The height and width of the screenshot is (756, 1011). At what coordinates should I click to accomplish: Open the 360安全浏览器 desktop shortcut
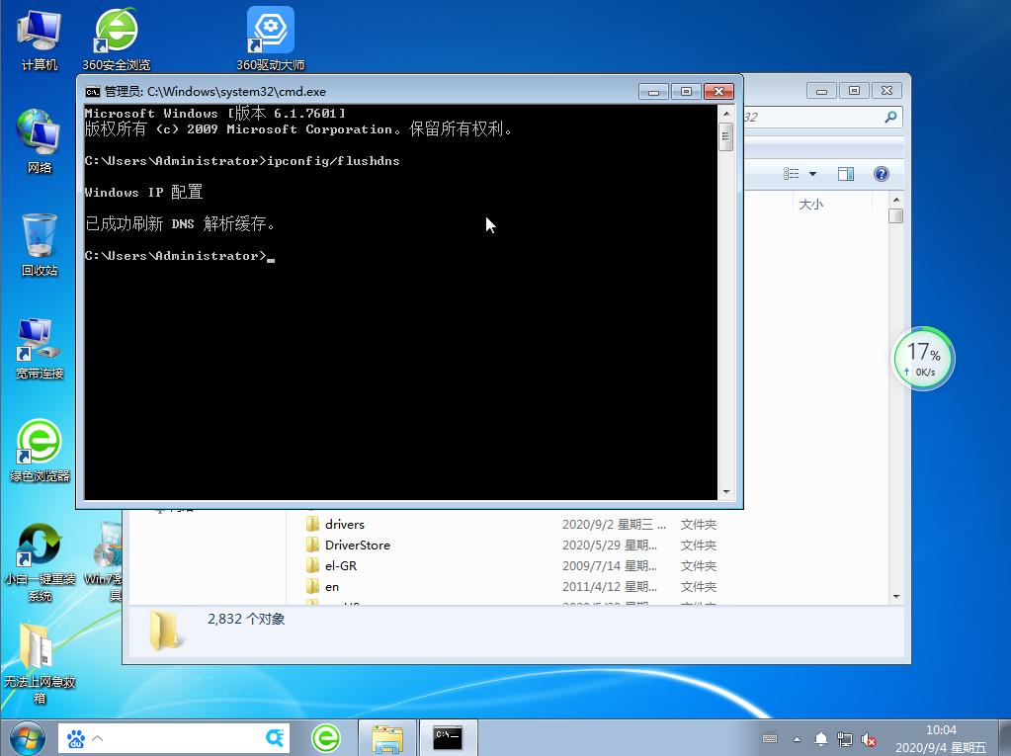tap(116, 33)
